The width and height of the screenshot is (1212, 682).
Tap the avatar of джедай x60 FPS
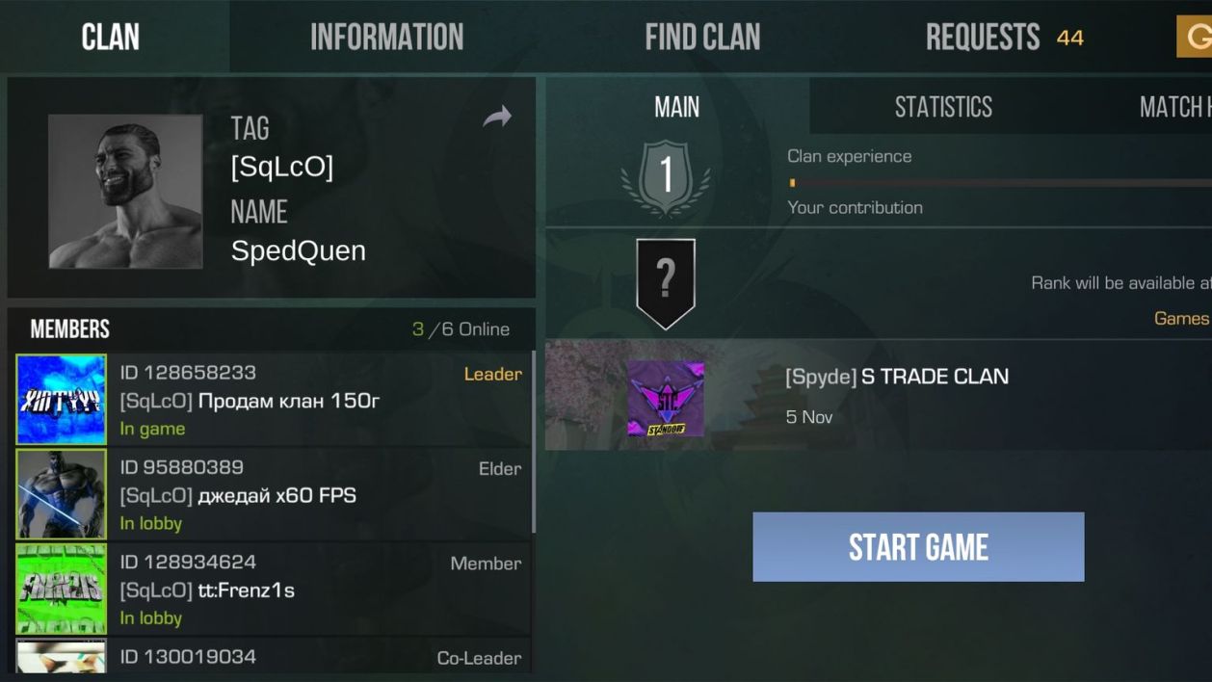click(62, 494)
